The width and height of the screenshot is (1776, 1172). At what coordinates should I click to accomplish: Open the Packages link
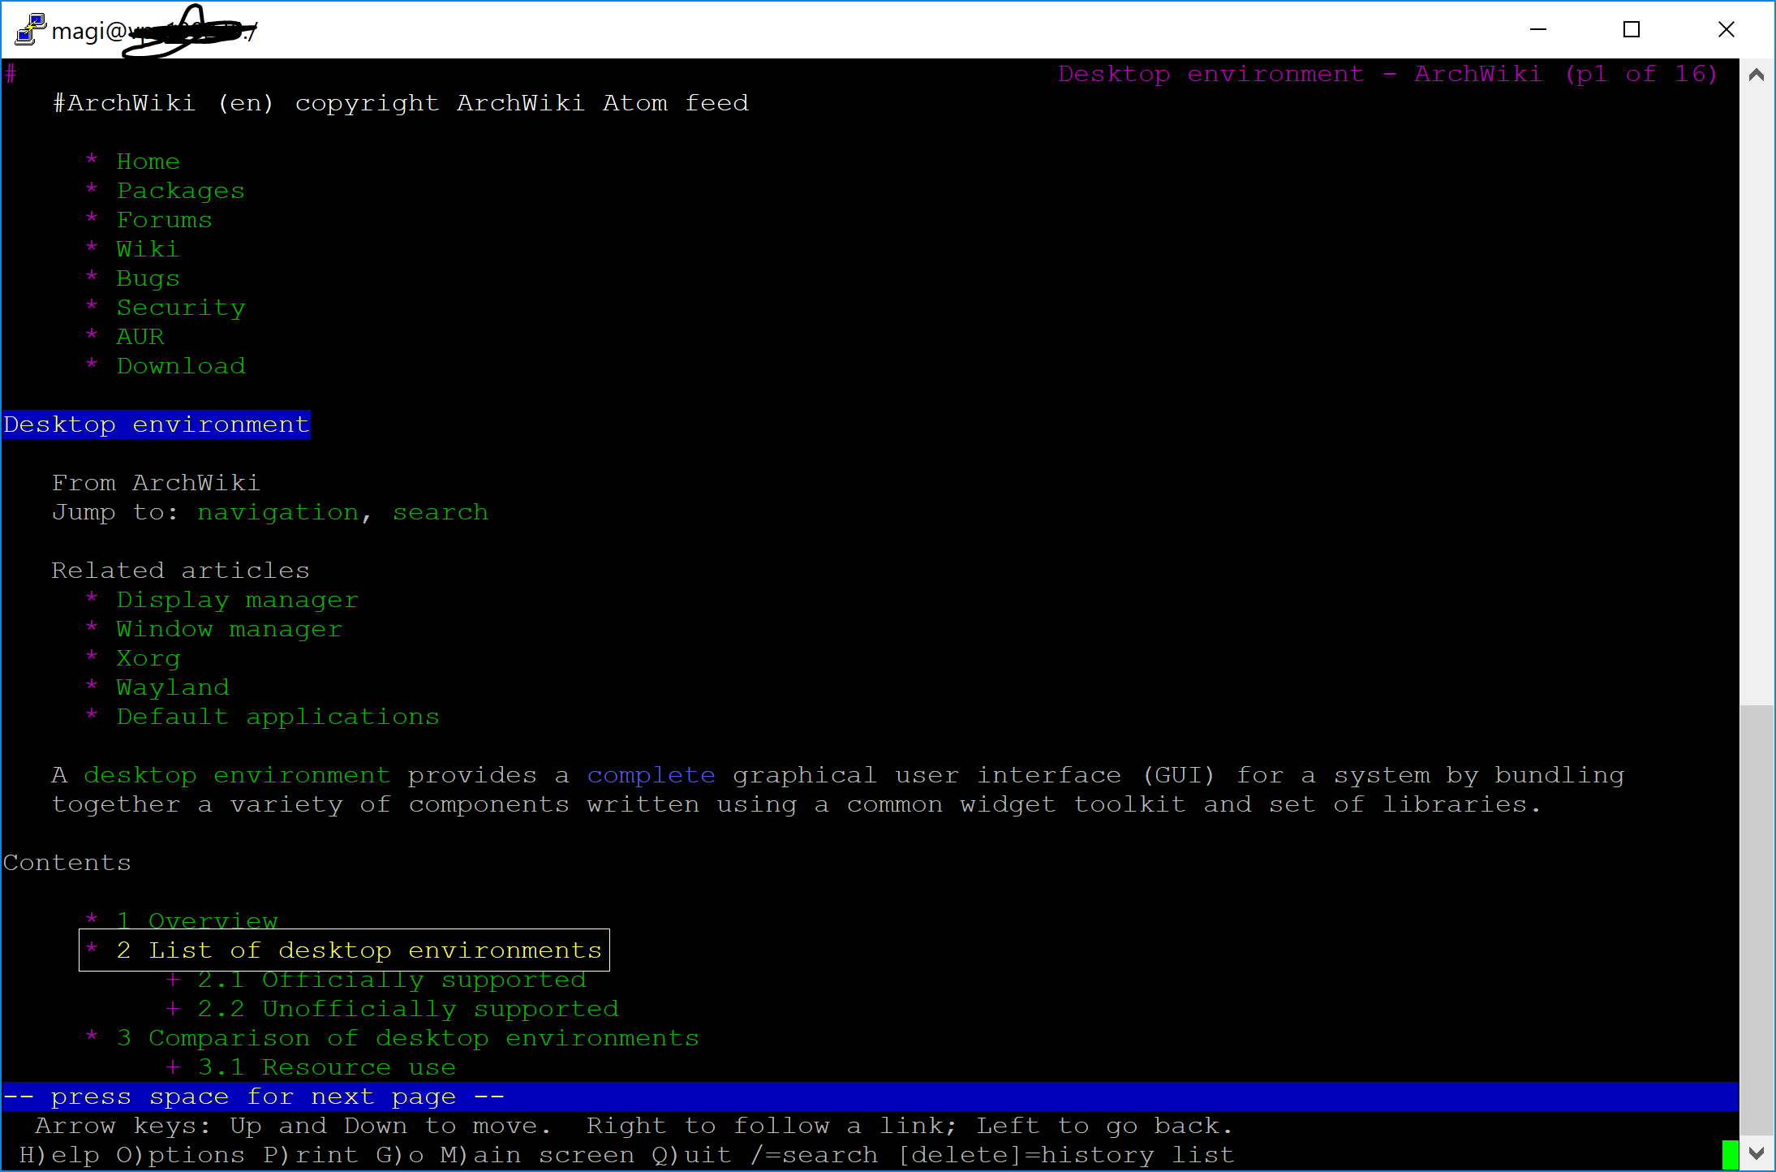180,191
